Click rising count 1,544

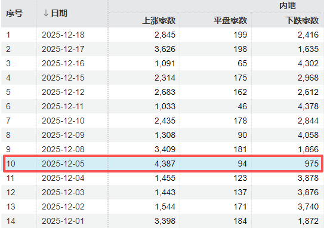[165, 207]
